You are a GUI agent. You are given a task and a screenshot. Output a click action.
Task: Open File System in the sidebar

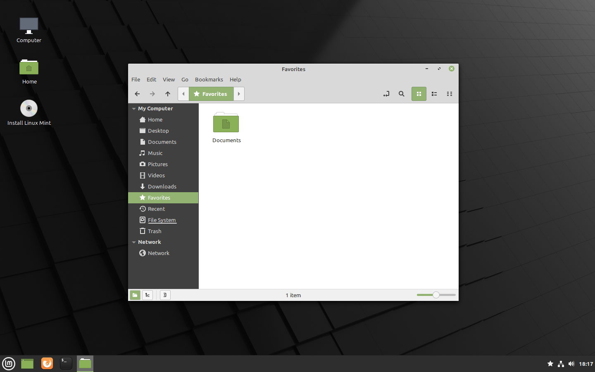163,220
